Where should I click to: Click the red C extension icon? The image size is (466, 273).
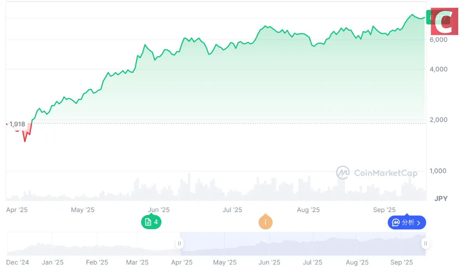pos(445,21)
